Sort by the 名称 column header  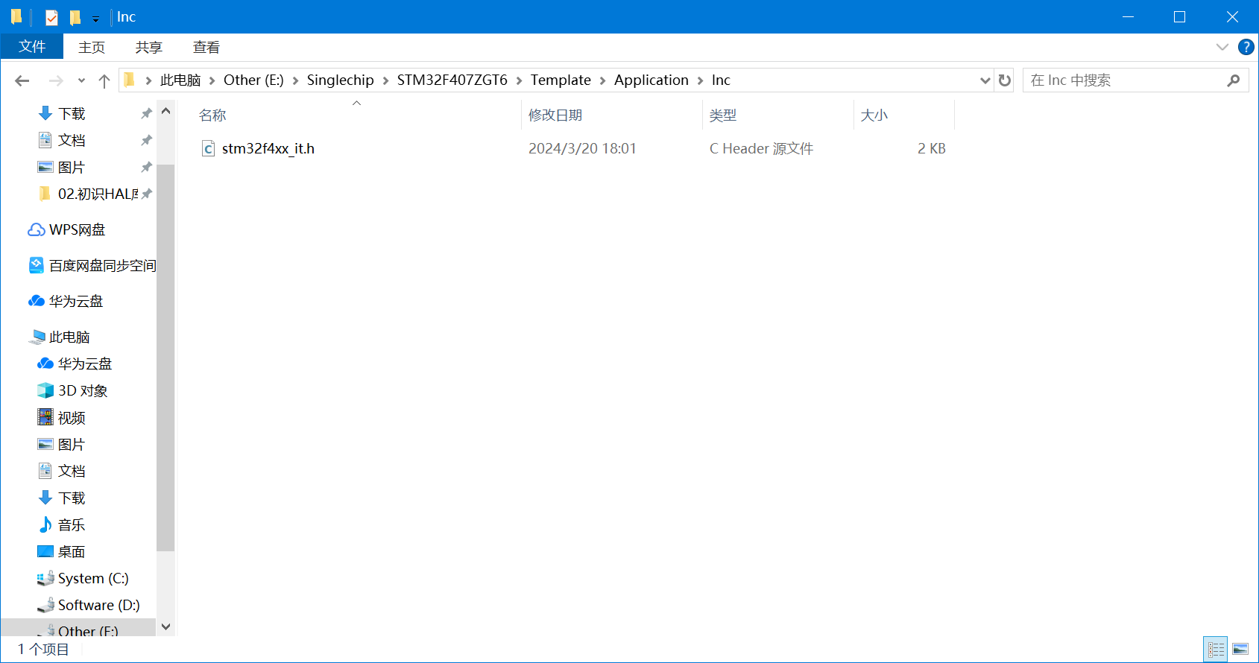(212, 115)
